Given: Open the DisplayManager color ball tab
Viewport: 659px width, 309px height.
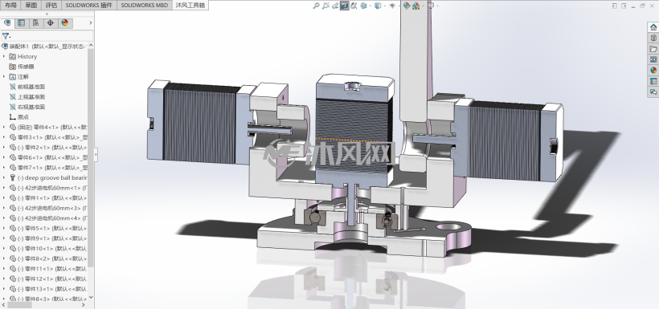Looking at the screenshot, I should (64, 23).
